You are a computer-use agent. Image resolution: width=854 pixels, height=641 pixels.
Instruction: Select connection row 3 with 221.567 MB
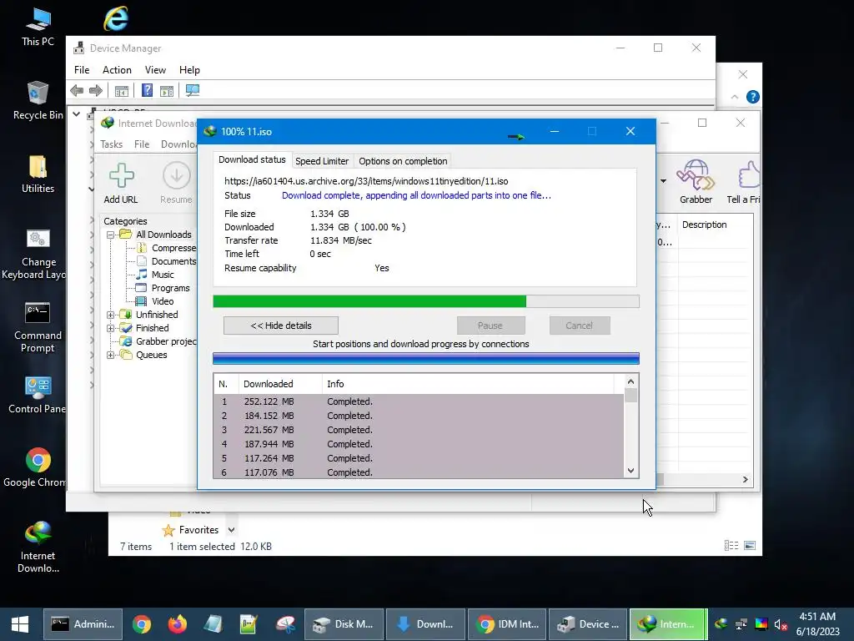click(419, 430)
